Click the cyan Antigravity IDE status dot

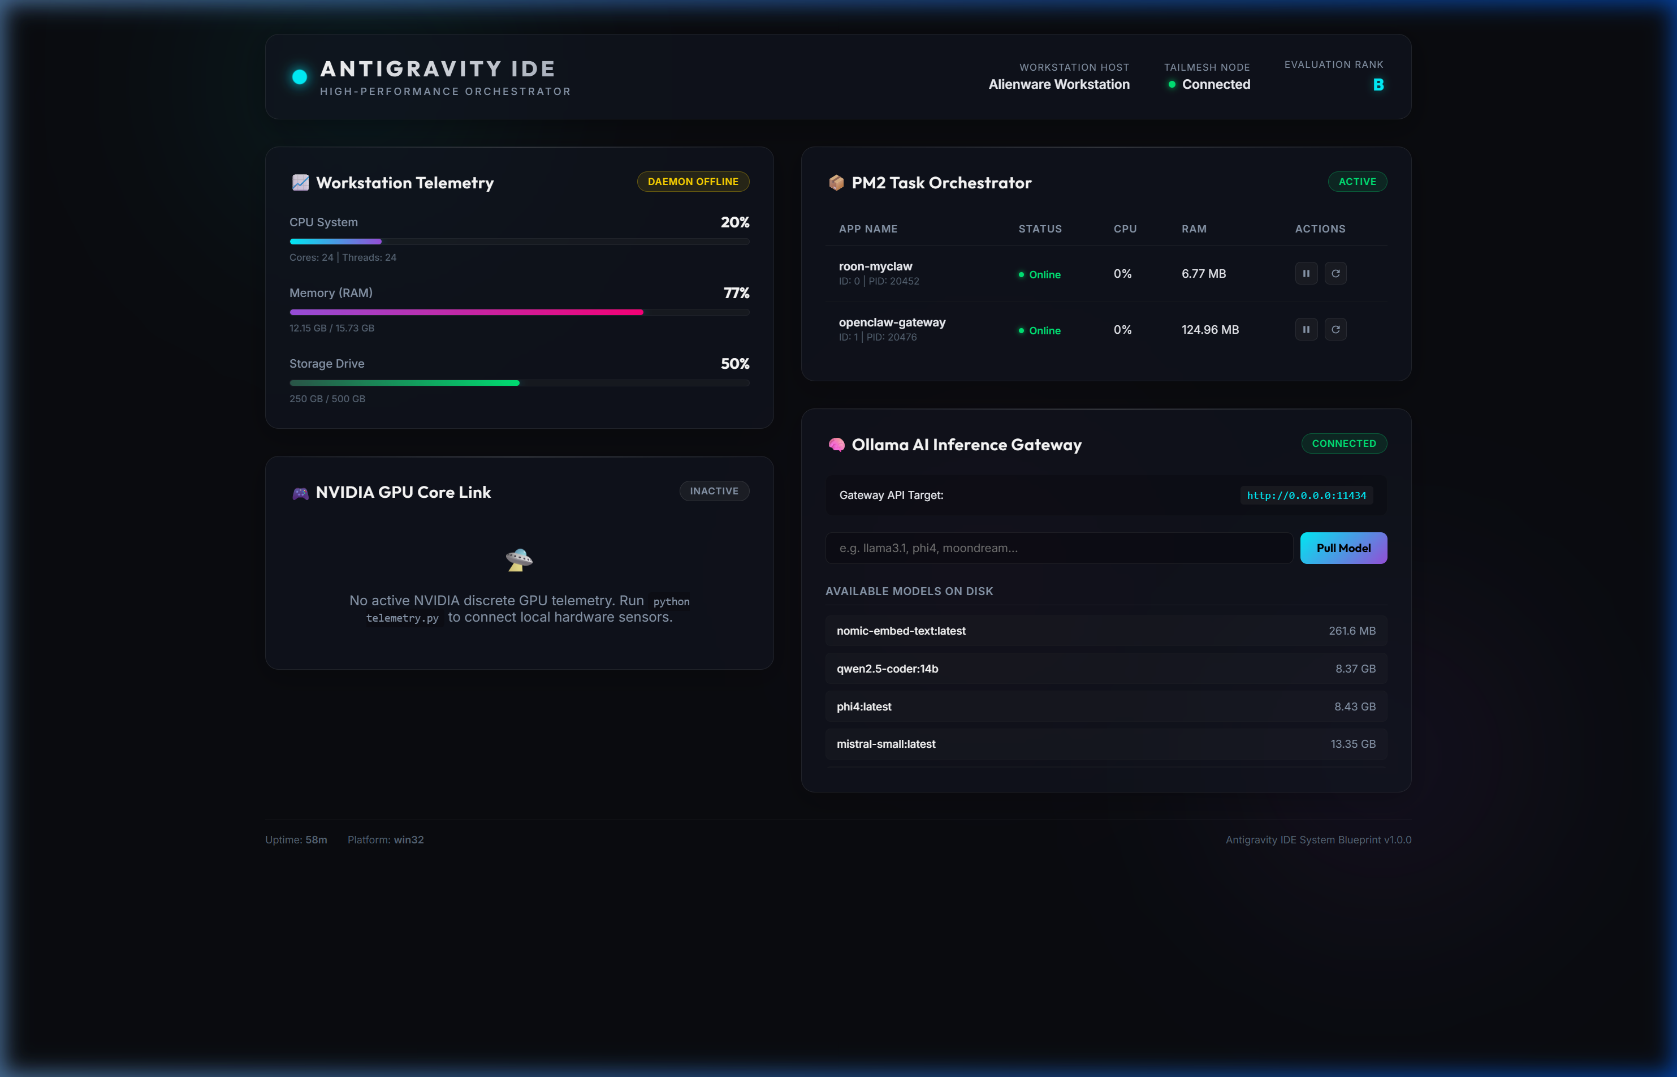[299, 77]
